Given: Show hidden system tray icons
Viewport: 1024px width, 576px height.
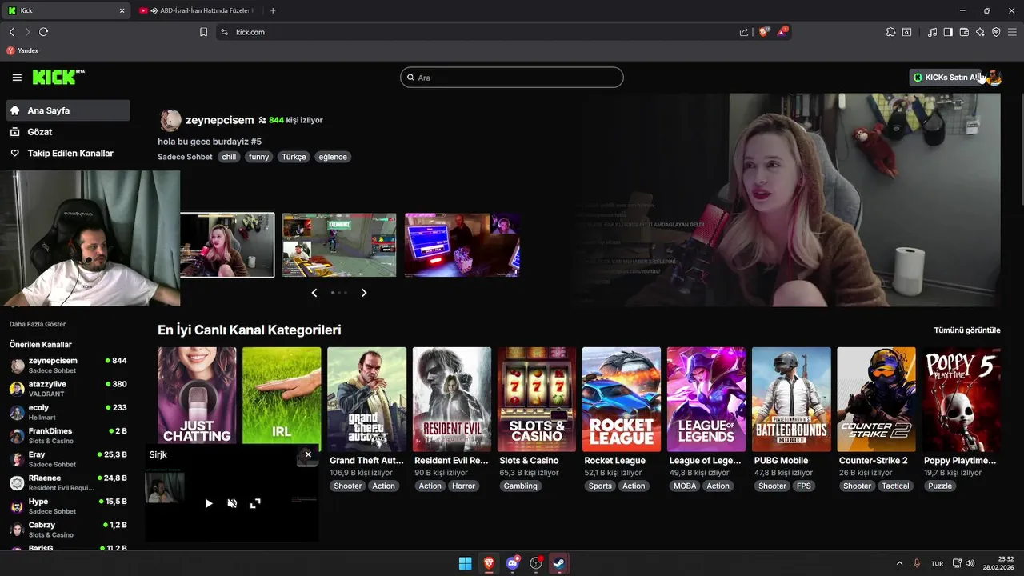Looking at the screenshot, I should 899,563.
